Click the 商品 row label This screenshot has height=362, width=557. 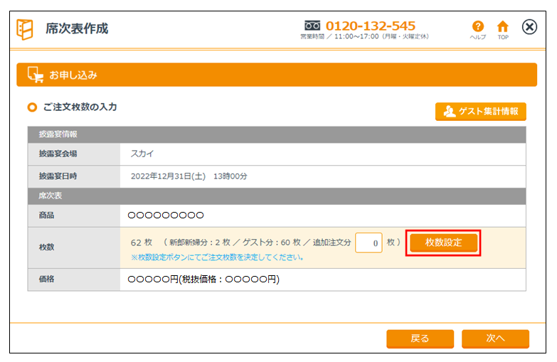pos(46,215)
